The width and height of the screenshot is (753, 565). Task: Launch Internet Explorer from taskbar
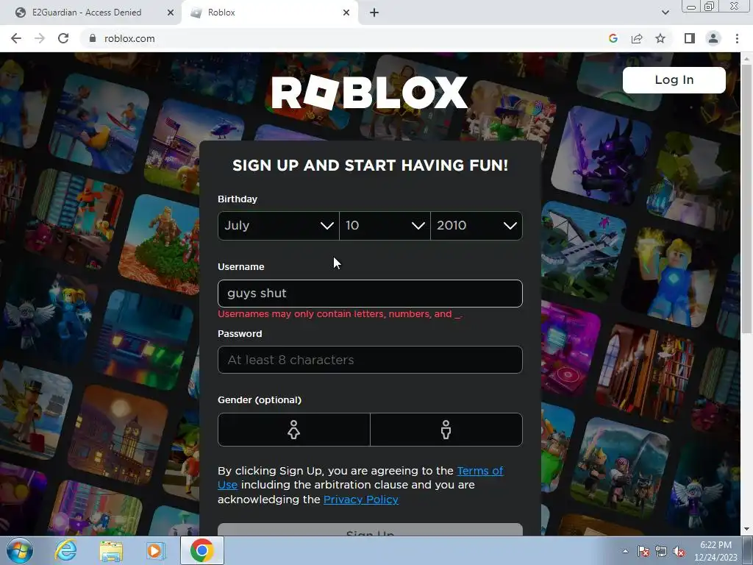pos(65,550)
